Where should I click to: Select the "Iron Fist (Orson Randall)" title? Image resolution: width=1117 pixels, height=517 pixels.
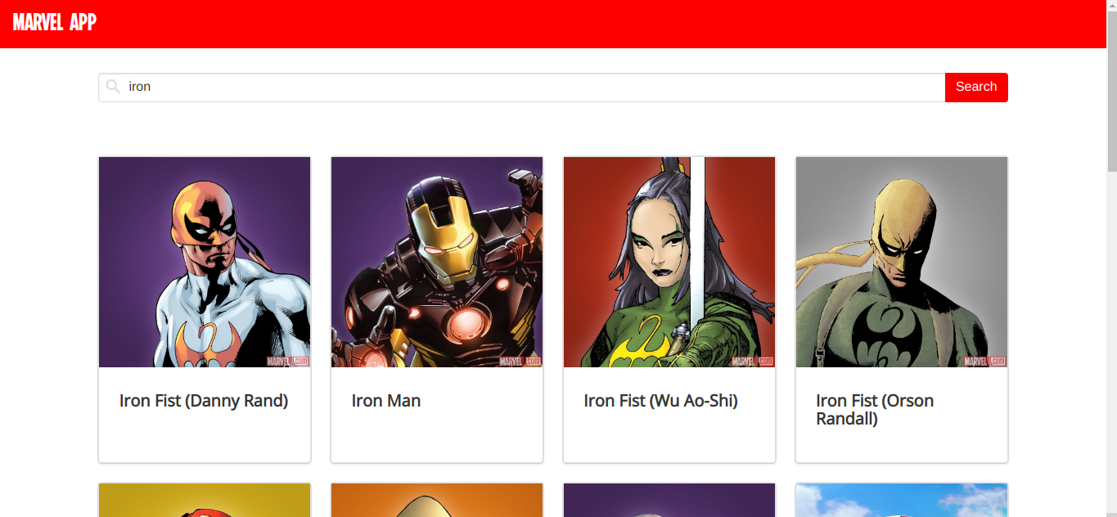(x=875, y=410)
